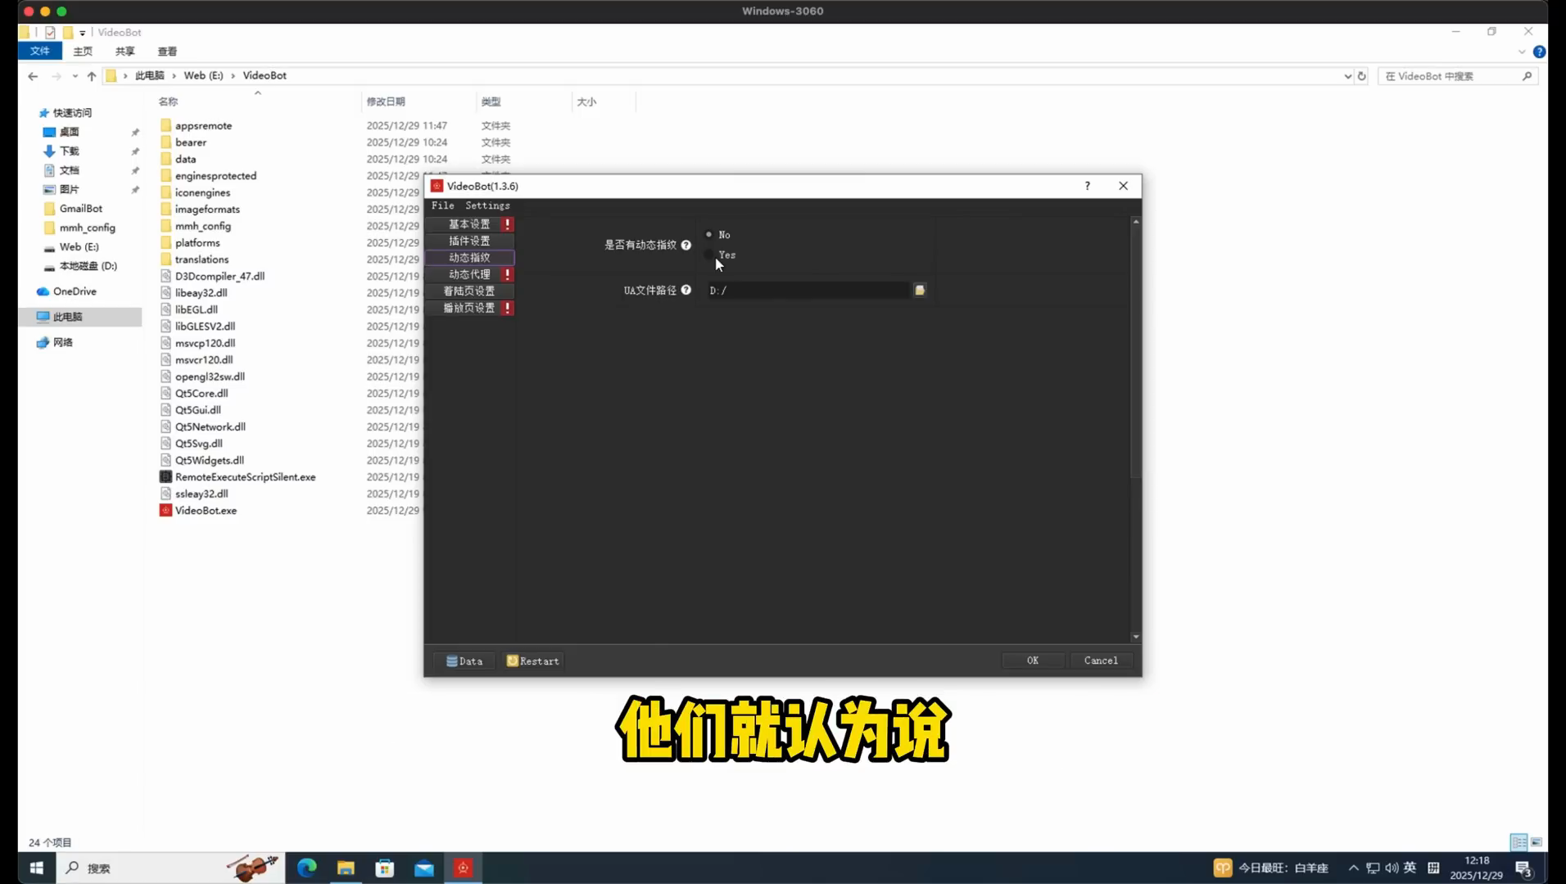Image resolution: width=1566 pixels, height=884 pixels.
Task: Click the red warning icon on 播放页设置
Action: pos(508,308)
